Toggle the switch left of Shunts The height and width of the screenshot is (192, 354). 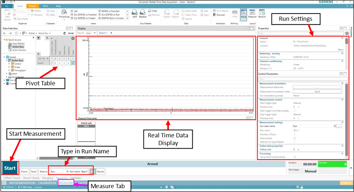tap(92, 172)
